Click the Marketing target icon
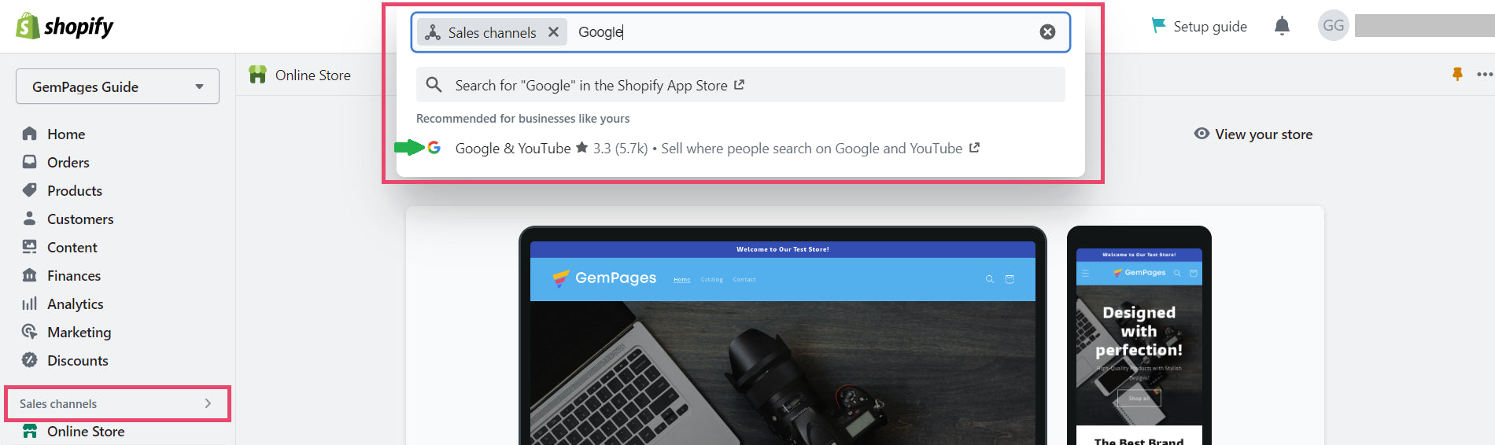This screenshot has width=1495, height=445. [30, 332]
